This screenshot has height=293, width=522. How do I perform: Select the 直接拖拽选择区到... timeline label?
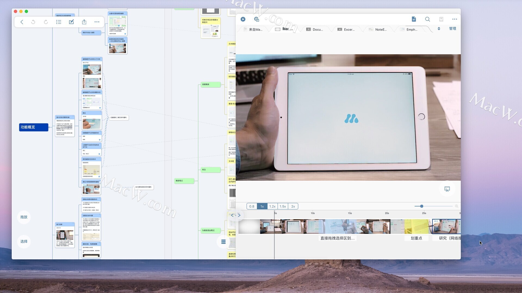[337, 238]
